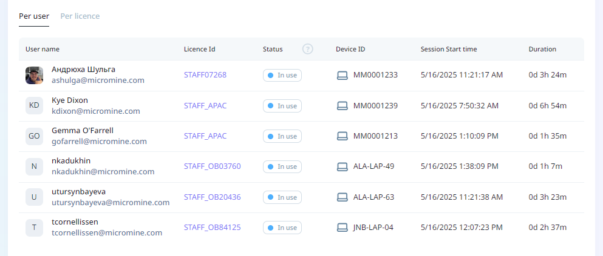Screen dimensions: 603x256
Task: Click the Duration column header
Action: (x=542, y=49)
